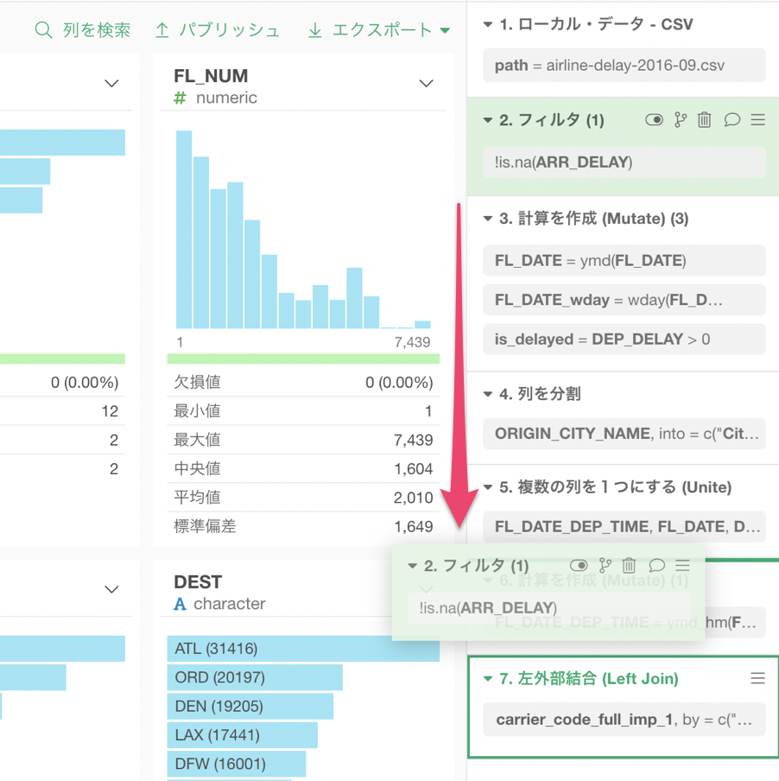Viewport: 779px width, 781px height.
Task: Collapse step 4 列を分割
Action: coord(488,394)
